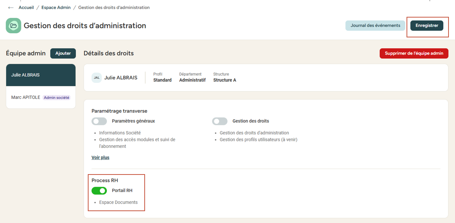Click the Admin société badge
The height and width of the screenshot is (223, 455).
(56, 98)
